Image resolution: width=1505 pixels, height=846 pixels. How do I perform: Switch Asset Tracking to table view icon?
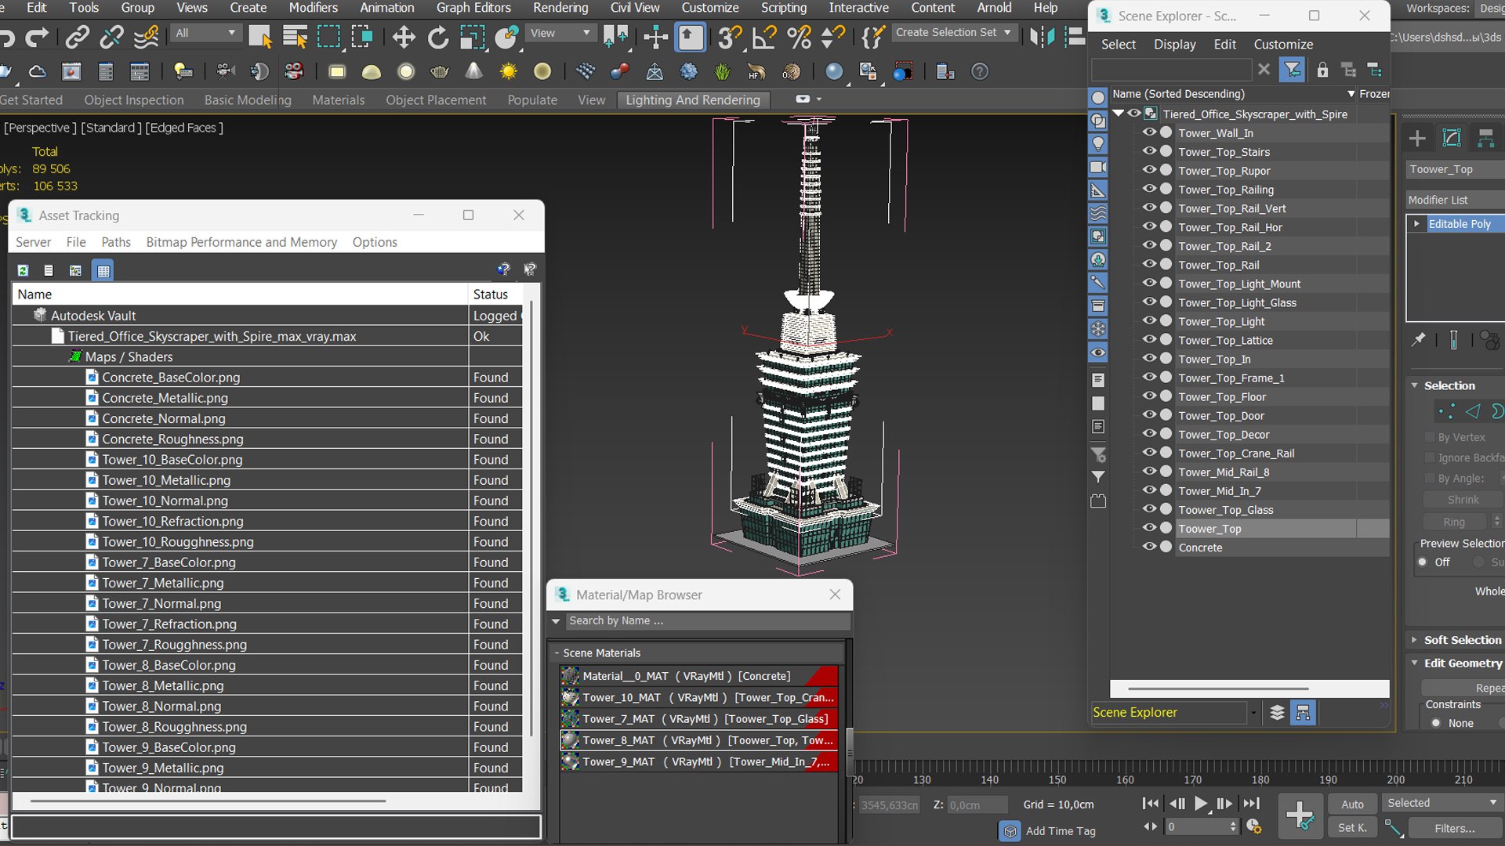[x=103, y=270]
